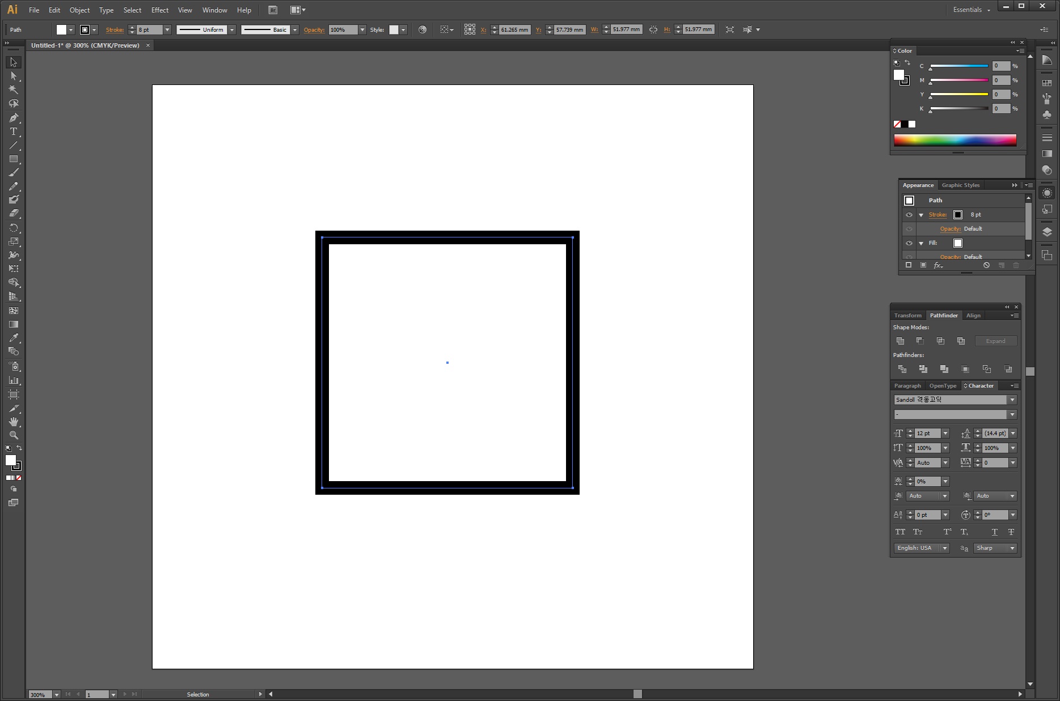Click Stroke link in Appearance panel
This screenshot has height=701, width=1060.
coord(937,215)
